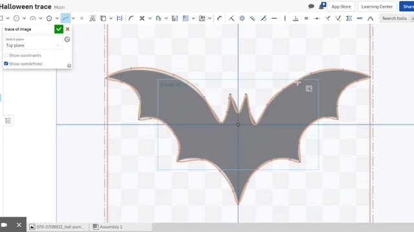Viewport: 414px width, 232px height.
Task: Select the Point sketch tool
Action: (82, 18)
